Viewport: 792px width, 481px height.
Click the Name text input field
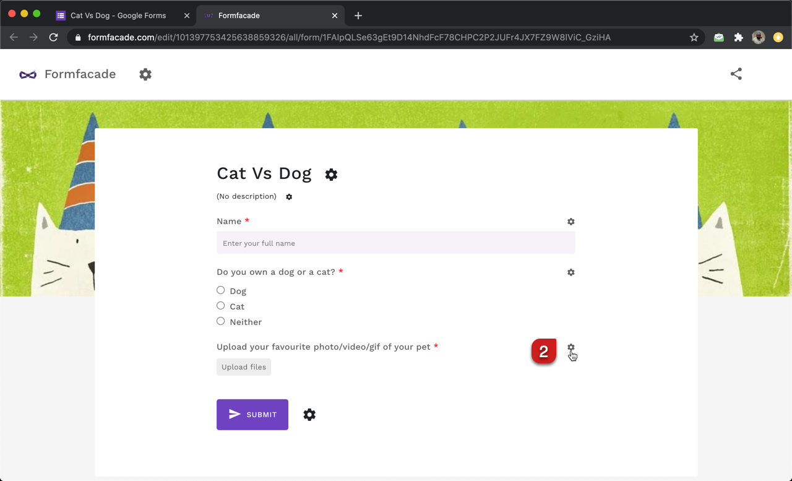(x=395, y=243)
